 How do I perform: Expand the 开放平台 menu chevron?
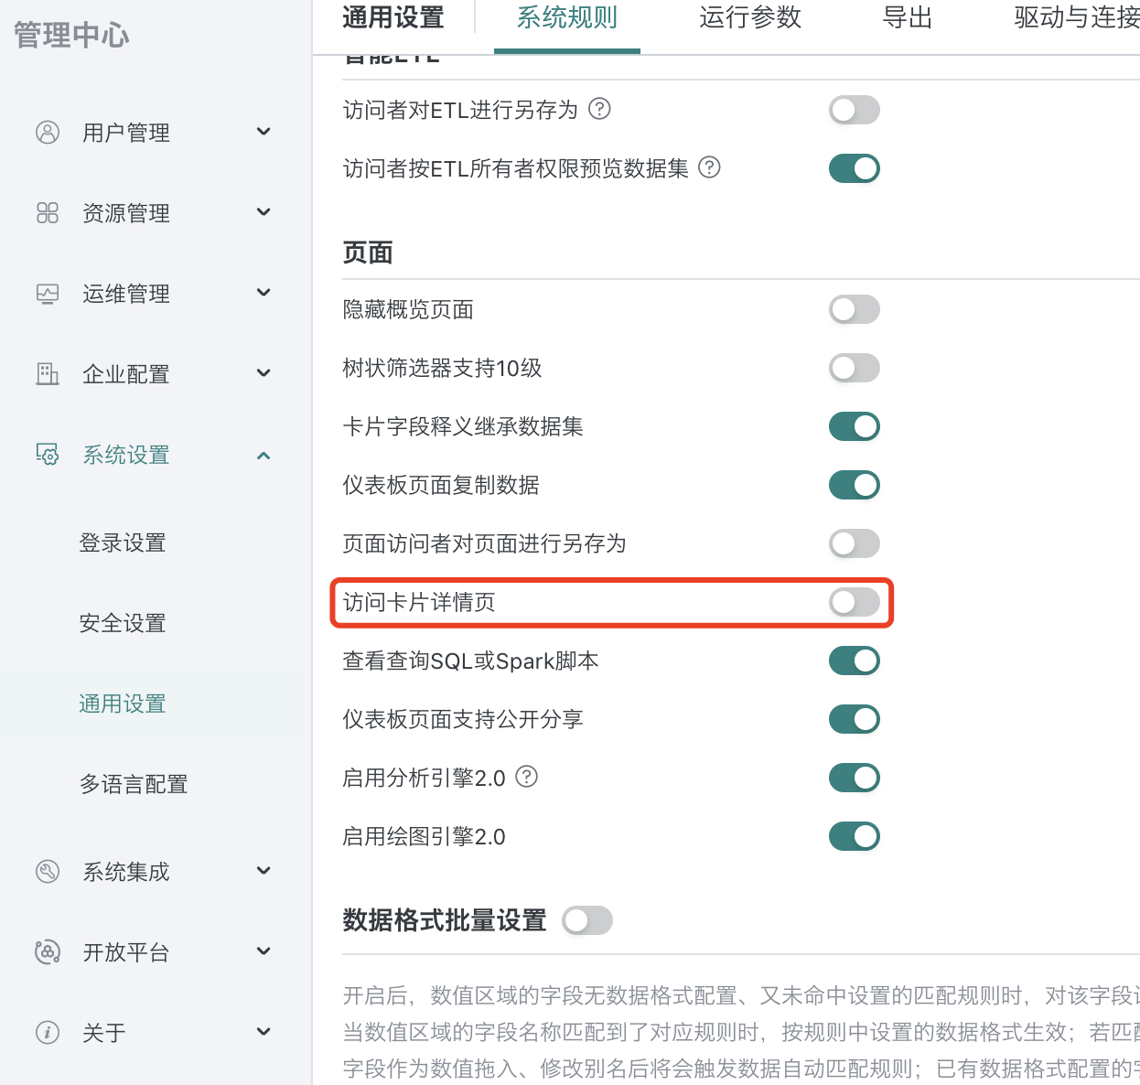click(263, 951)
